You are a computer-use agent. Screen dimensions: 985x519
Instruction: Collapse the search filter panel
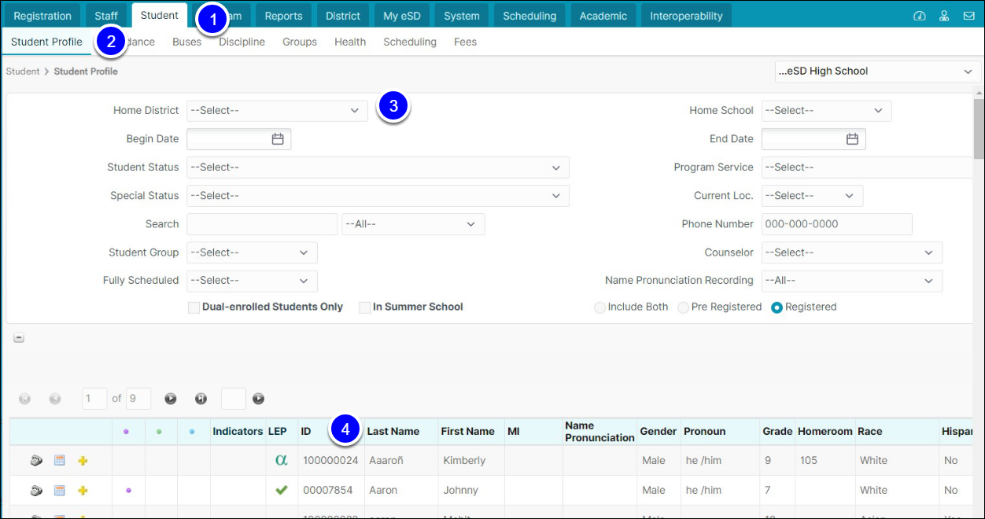(19, 338)
